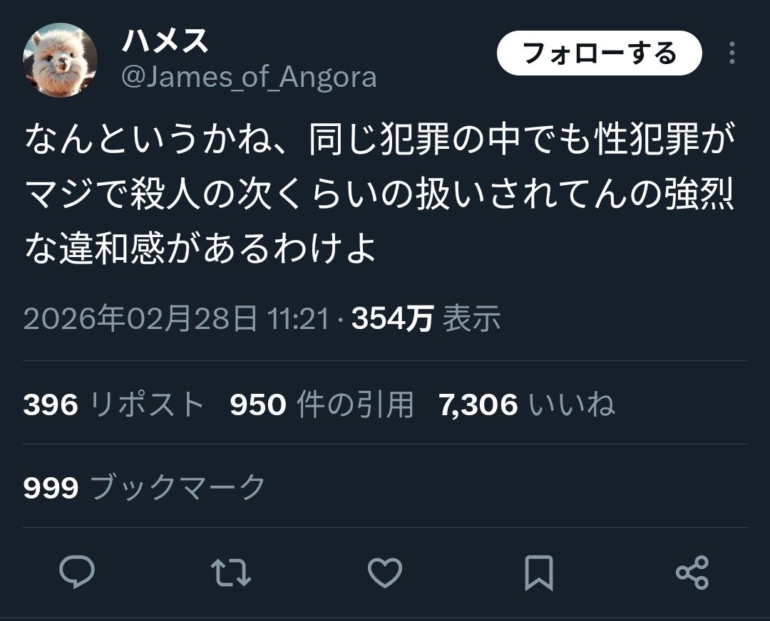Viewport: 770px width, 621px height.
Task: Click the 950 quote count number
Action: point(258,405)
